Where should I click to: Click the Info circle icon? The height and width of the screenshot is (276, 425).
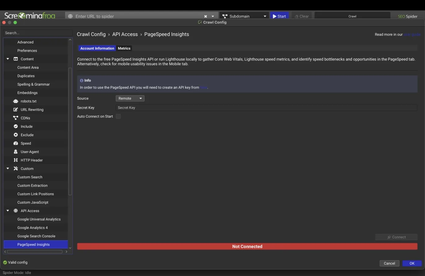tap(81, 81)
